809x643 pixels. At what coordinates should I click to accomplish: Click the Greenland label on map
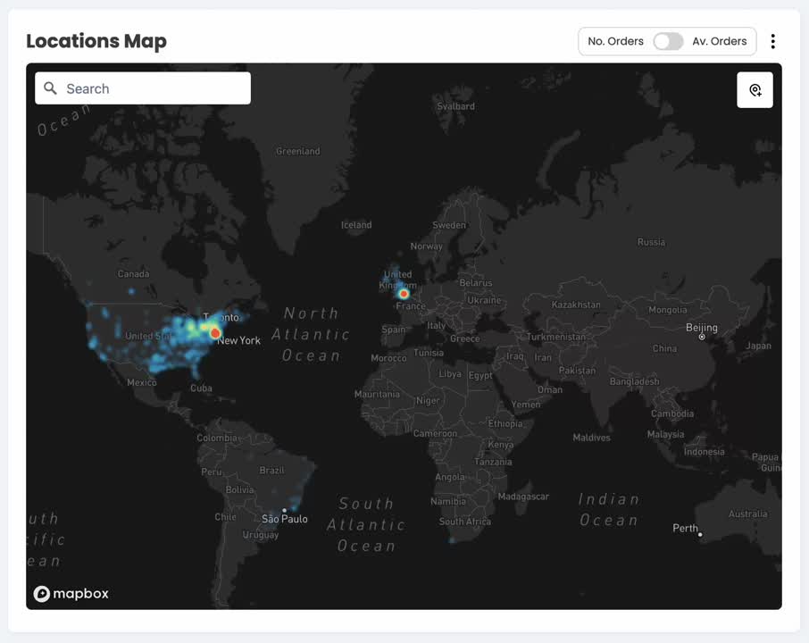(x=297, y=151)
